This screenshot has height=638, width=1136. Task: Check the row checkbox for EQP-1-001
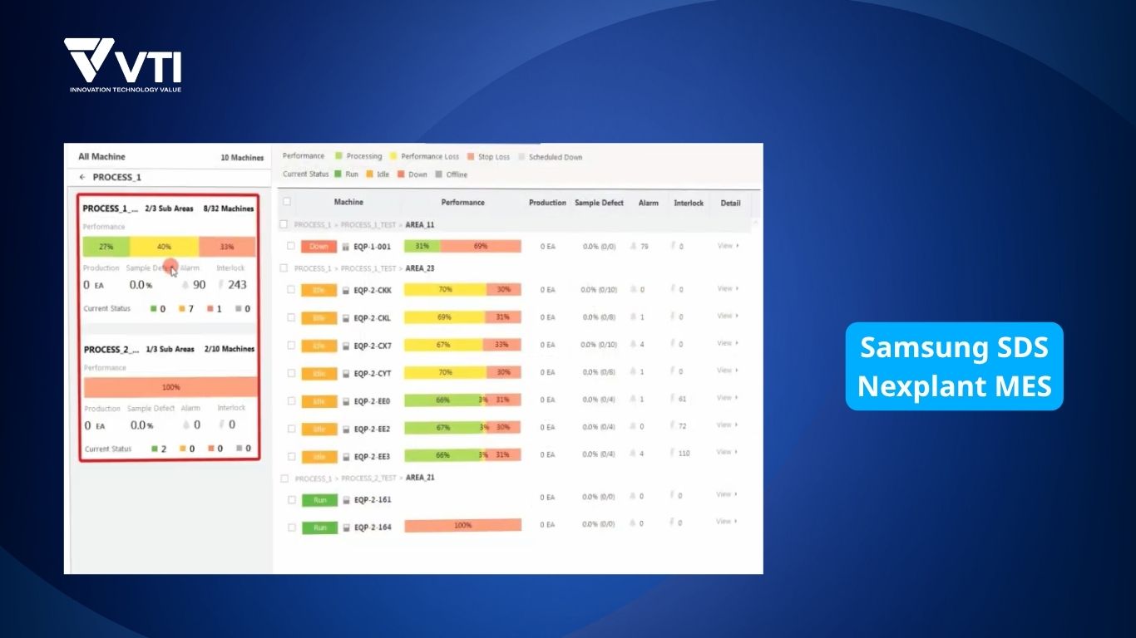tap(291, 246)
